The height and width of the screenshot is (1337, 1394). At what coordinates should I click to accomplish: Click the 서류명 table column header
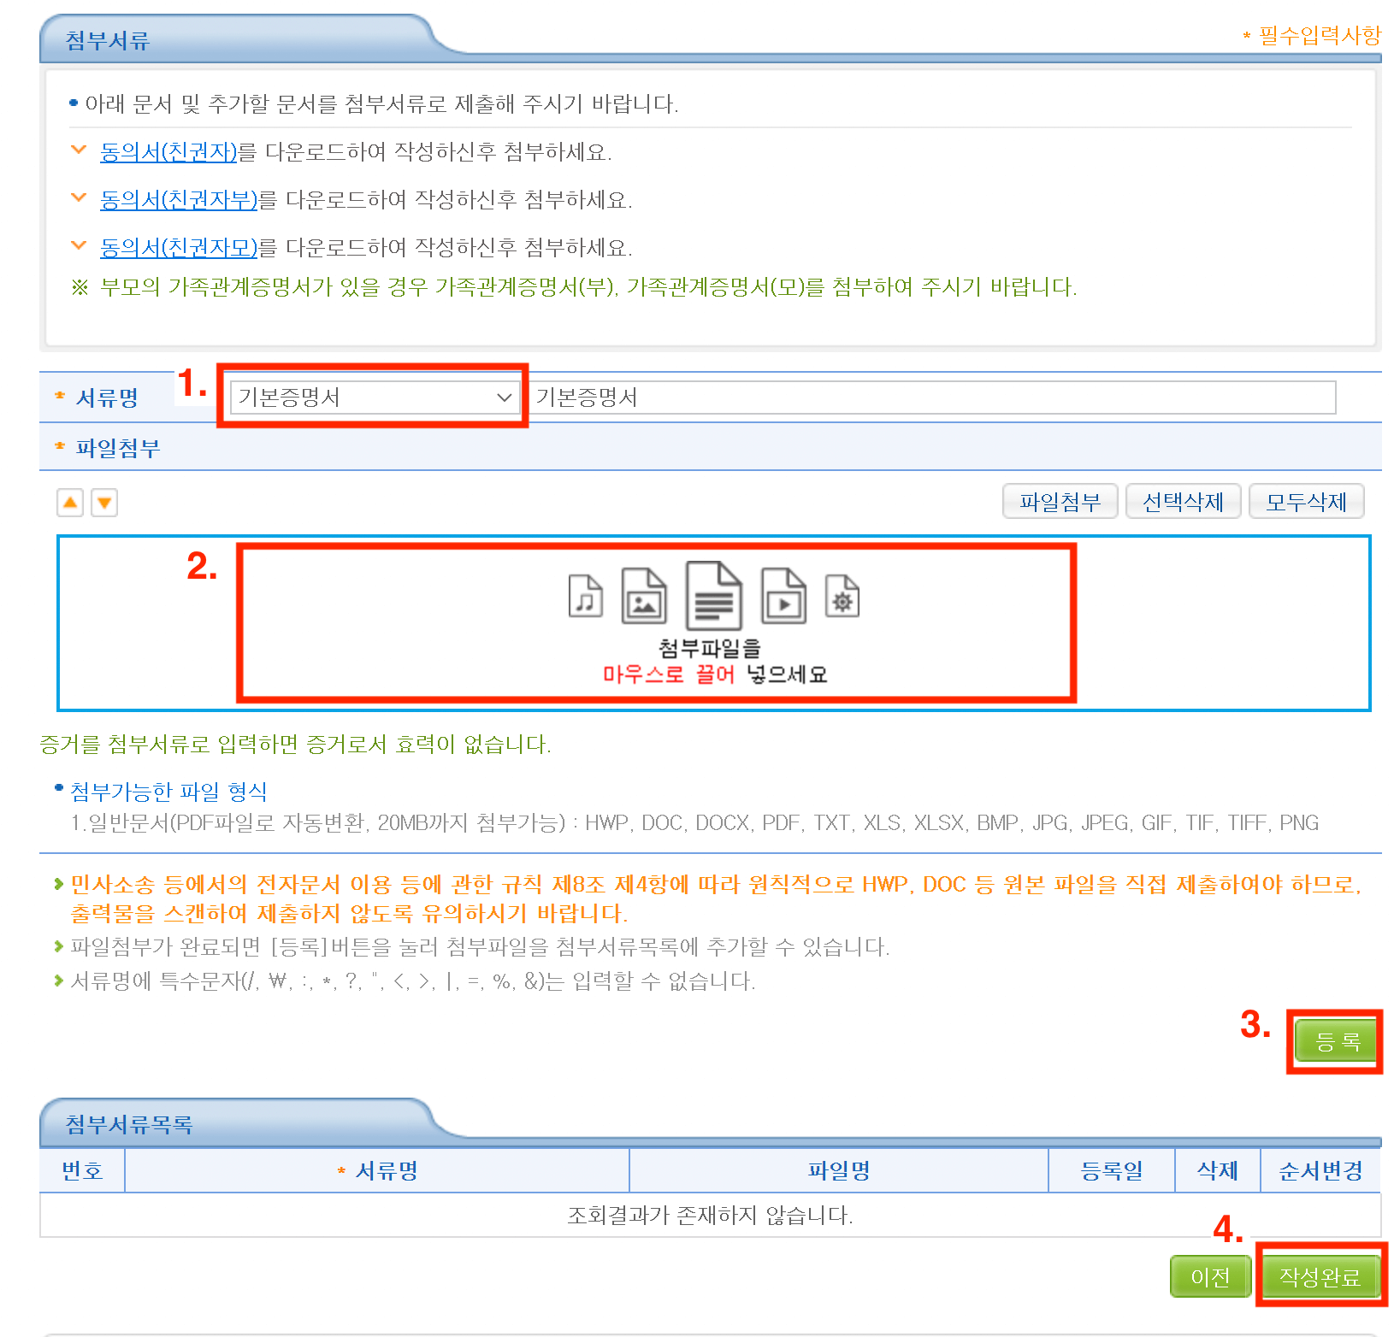click(x=377, y=1170)
